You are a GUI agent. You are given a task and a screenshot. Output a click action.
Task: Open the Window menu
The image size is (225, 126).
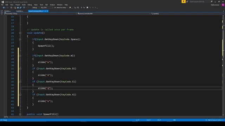click(x=60, y=5)
